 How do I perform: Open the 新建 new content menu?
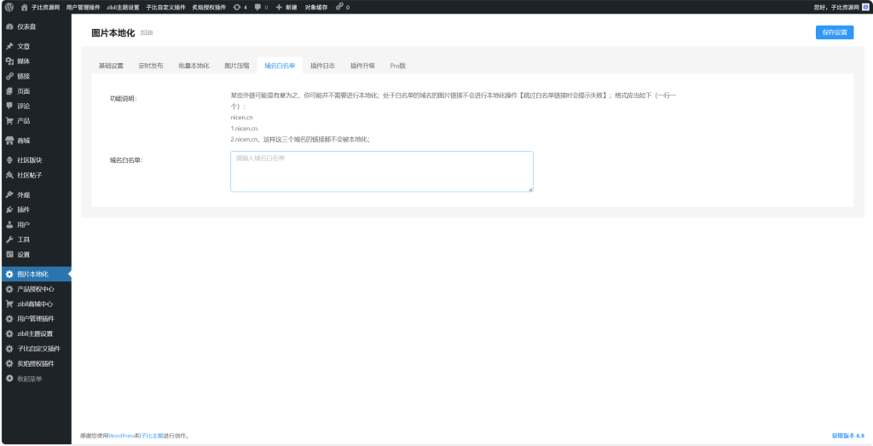pos(286,7)
